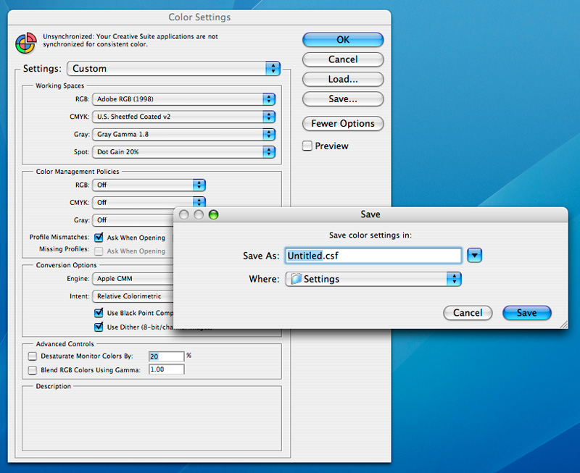Toggle Missing Profiles Ask When Opening checkbox
The width and height of the screenshot is (580, 473).
99,251
